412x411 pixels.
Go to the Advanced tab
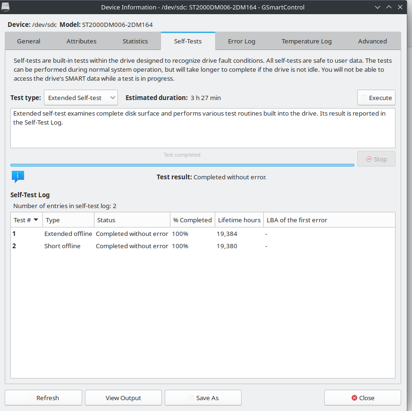pyautogui.click(x=372, y=41)
